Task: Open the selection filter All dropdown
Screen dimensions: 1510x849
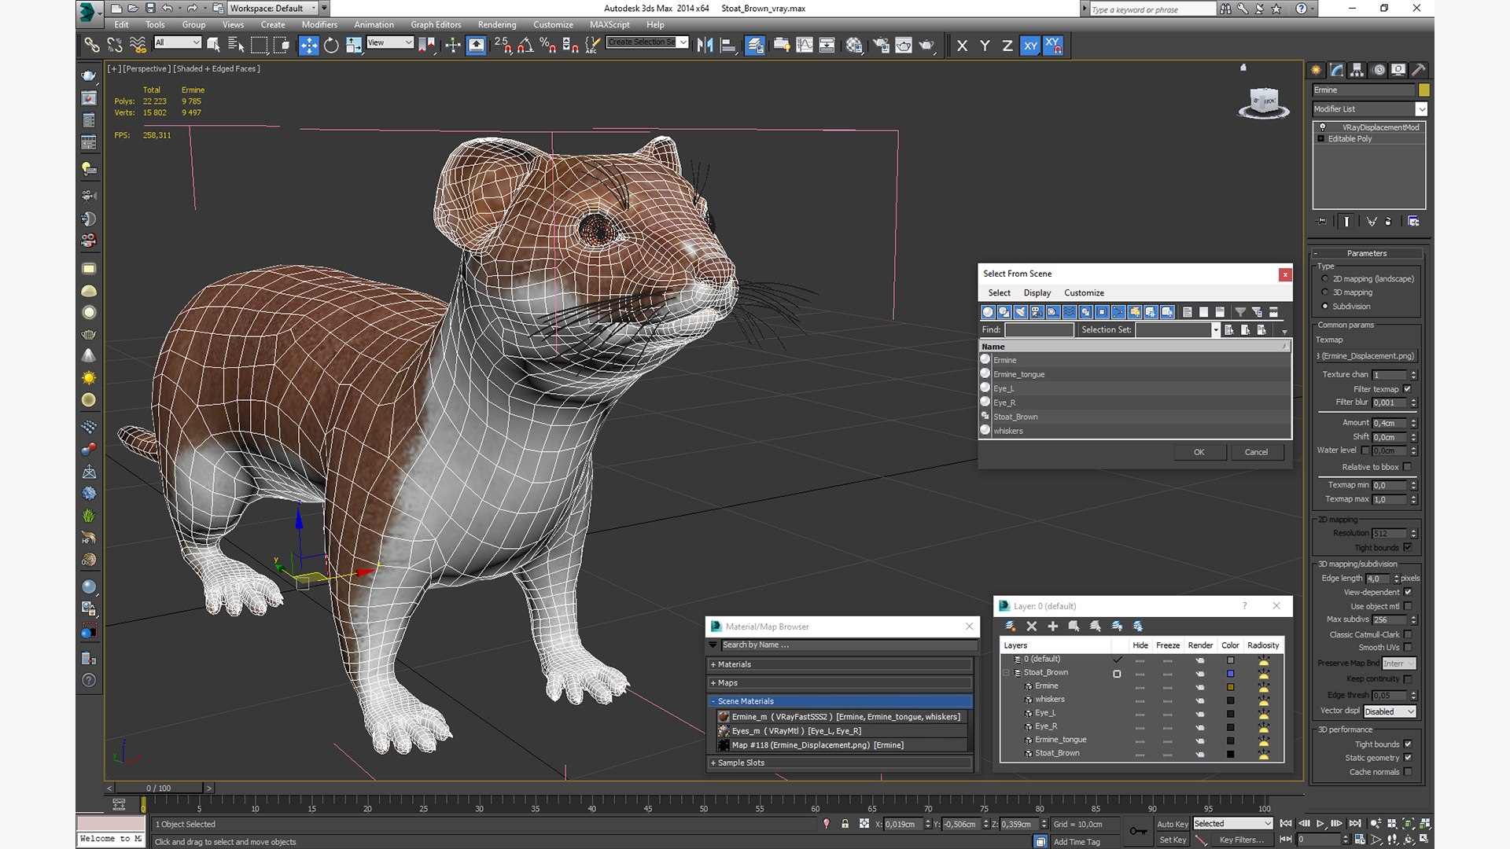Action: [x=178, y=42]
